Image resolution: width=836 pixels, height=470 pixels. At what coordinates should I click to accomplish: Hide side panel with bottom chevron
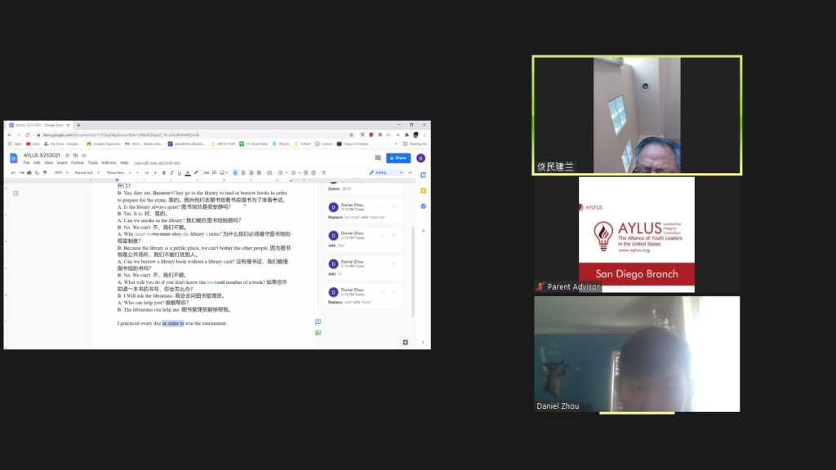[424, 342]
